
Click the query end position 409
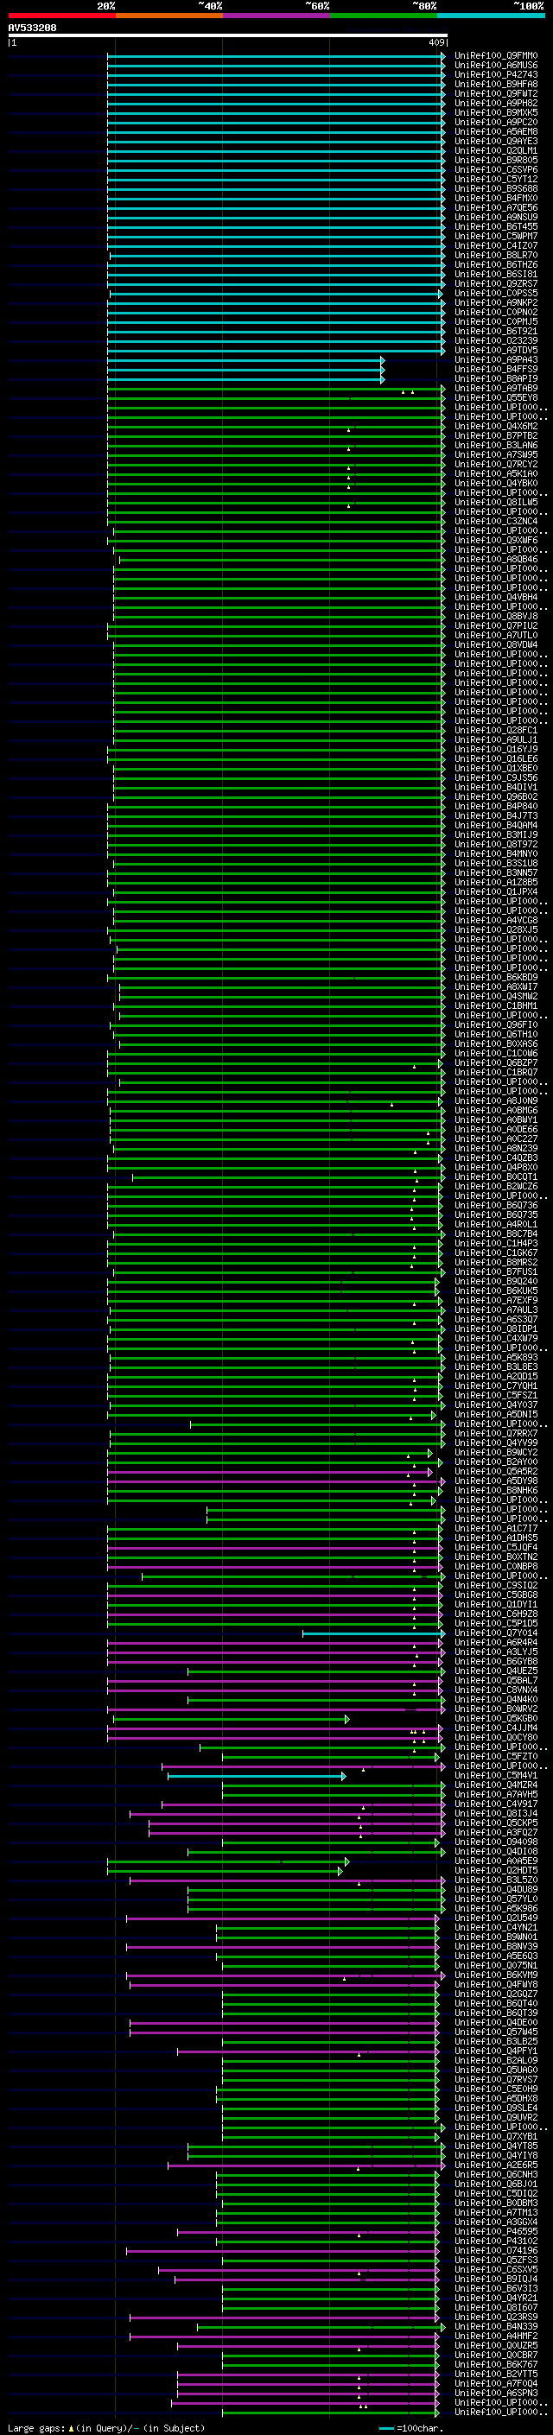point(436,42)
